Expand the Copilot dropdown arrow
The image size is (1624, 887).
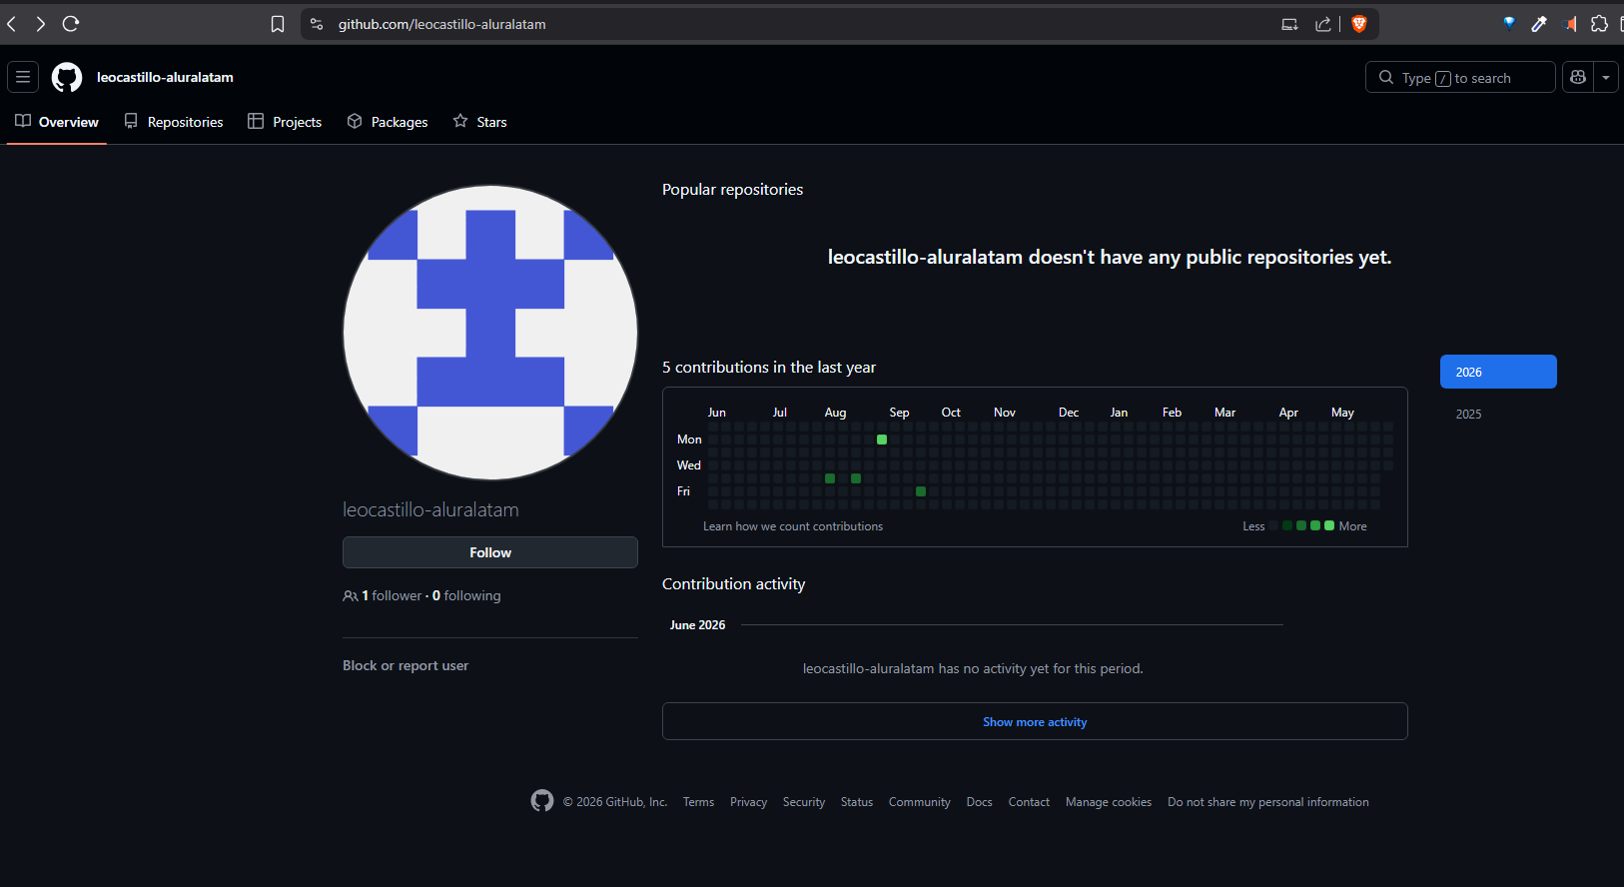(x=1606, y=77)
